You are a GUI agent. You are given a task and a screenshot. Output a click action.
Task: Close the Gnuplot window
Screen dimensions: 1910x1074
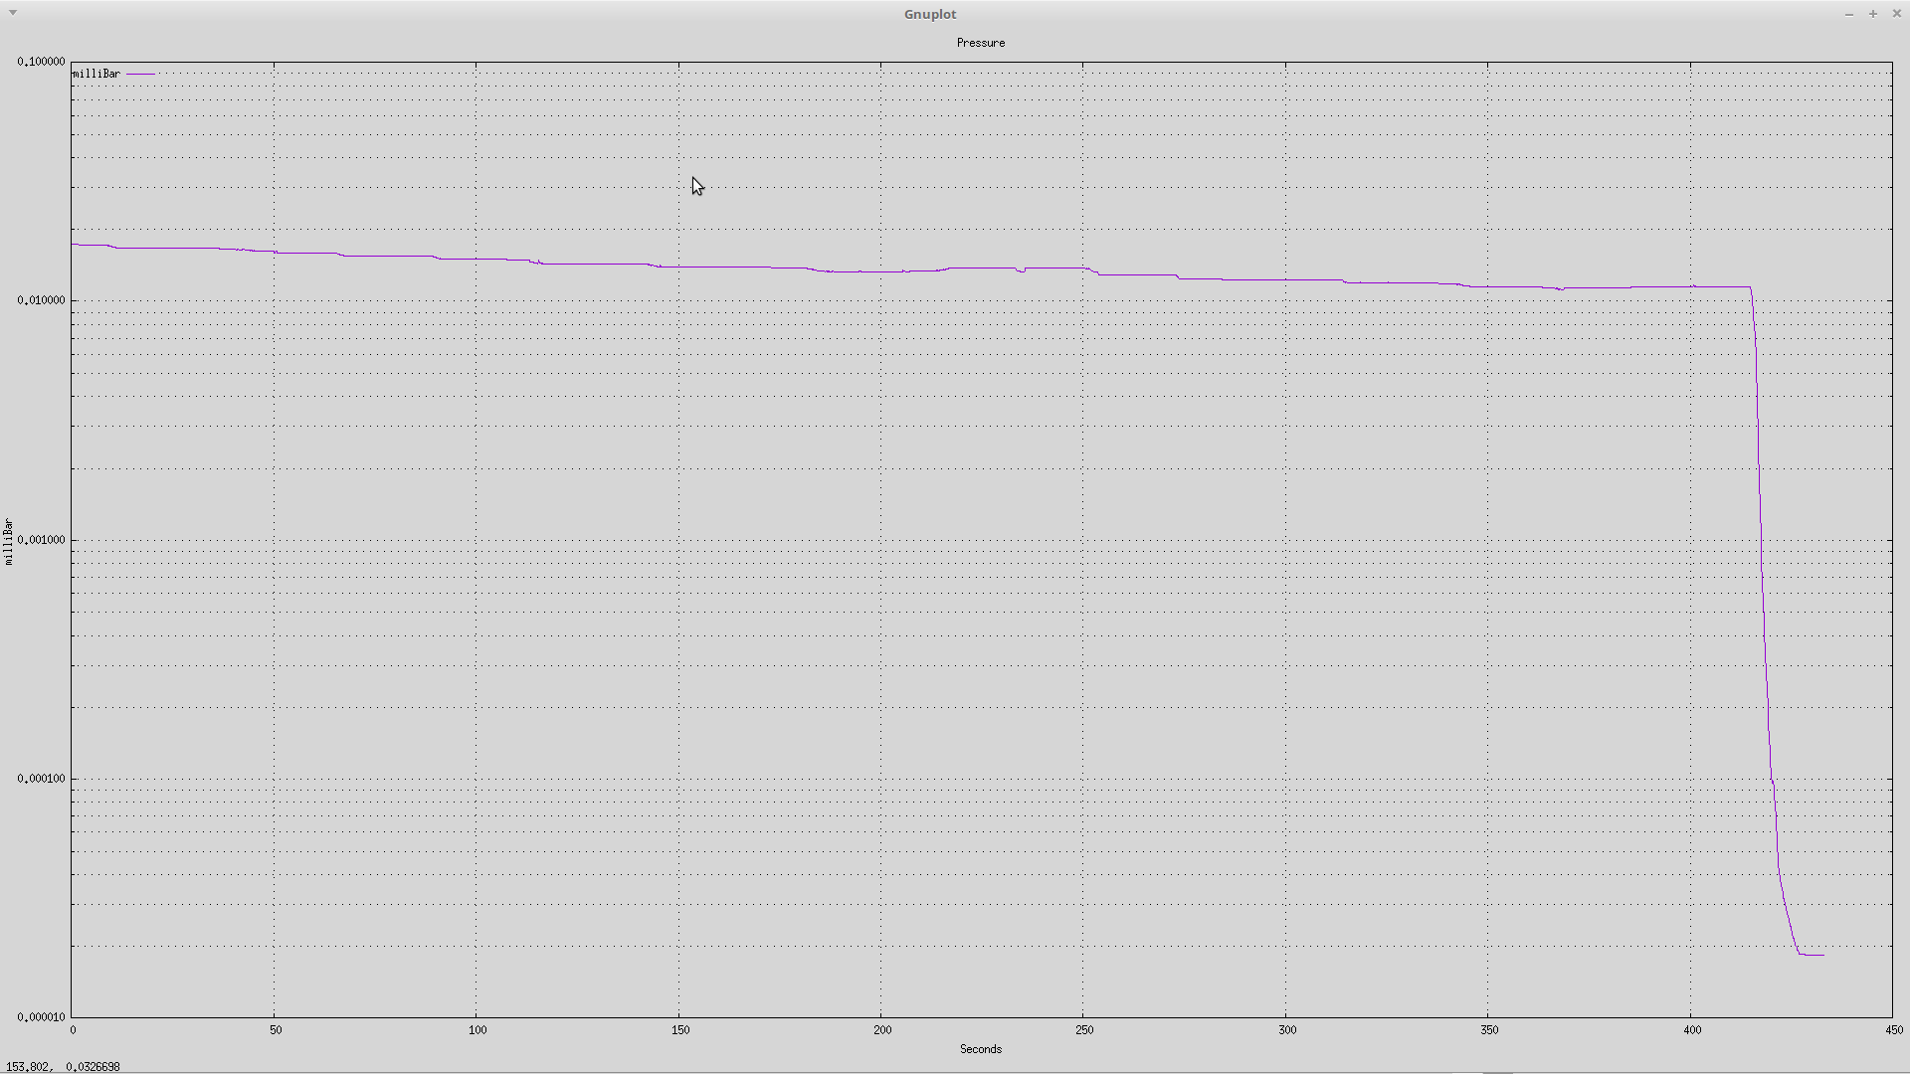[x=1897, y=14]
